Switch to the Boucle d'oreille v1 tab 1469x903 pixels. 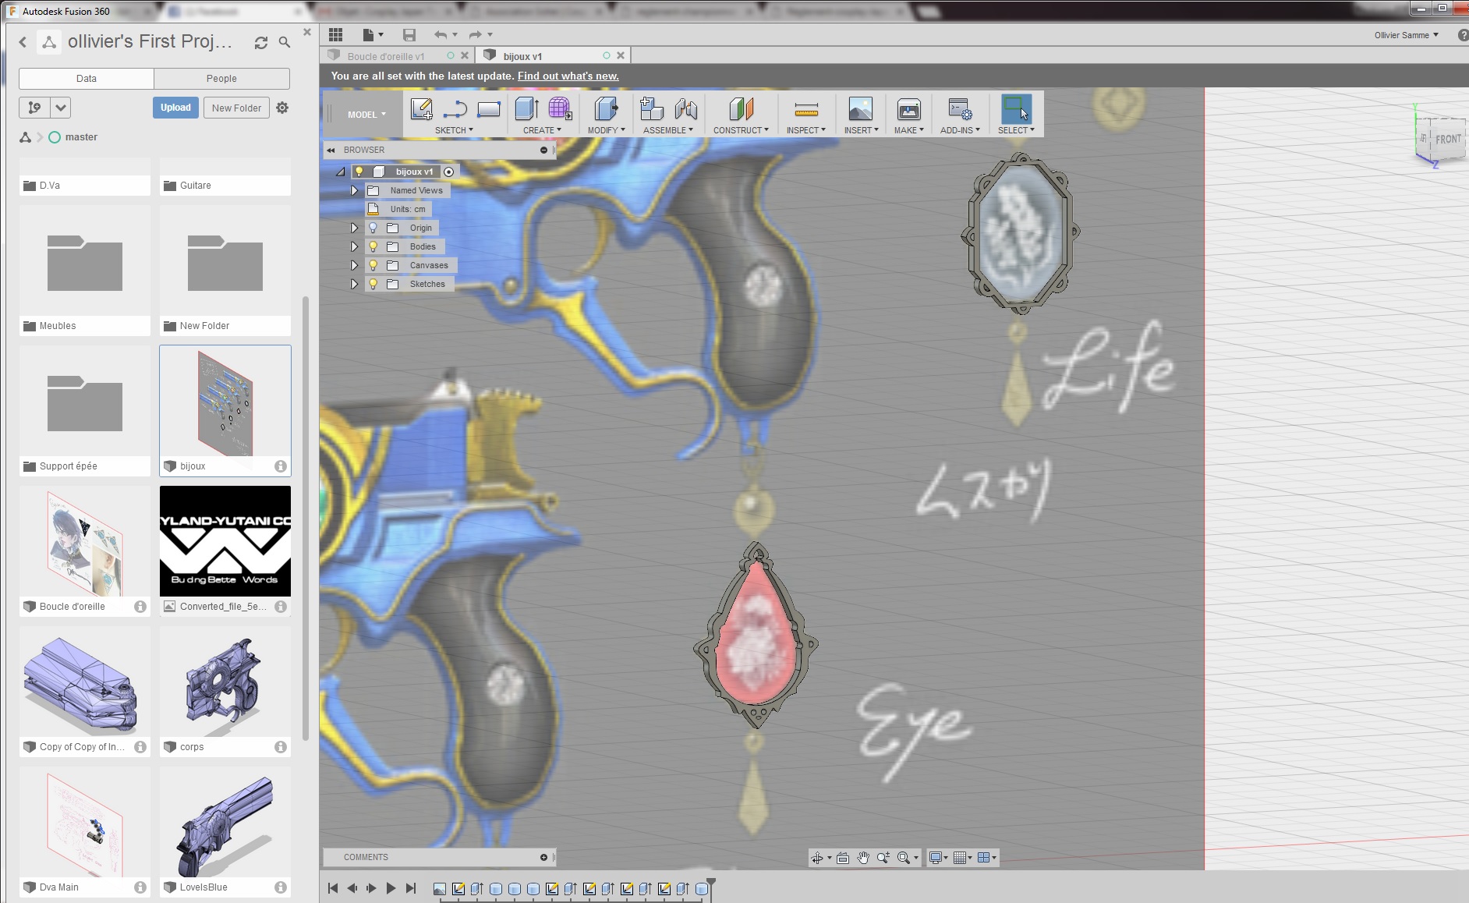click(386, 56)
